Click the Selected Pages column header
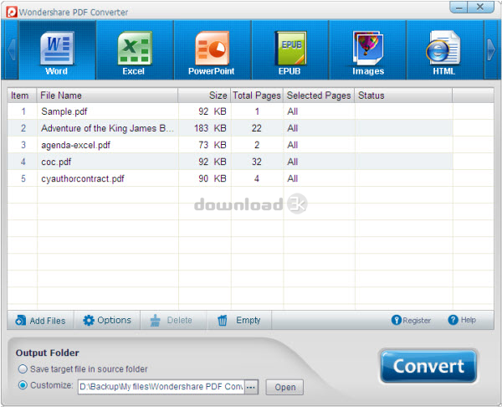 pyautogui.click(x=319, y=95)
